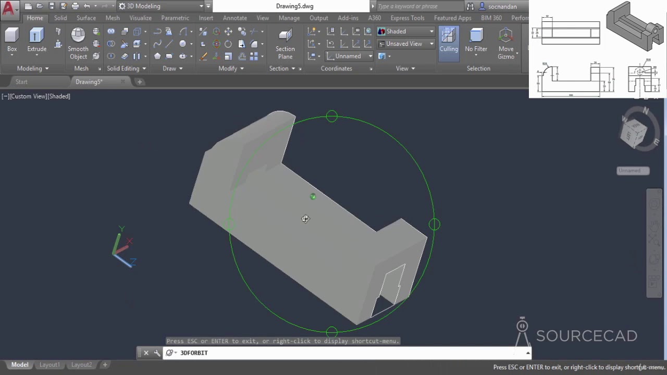Open the Shaded visual style dropdown

pos(405,31)
